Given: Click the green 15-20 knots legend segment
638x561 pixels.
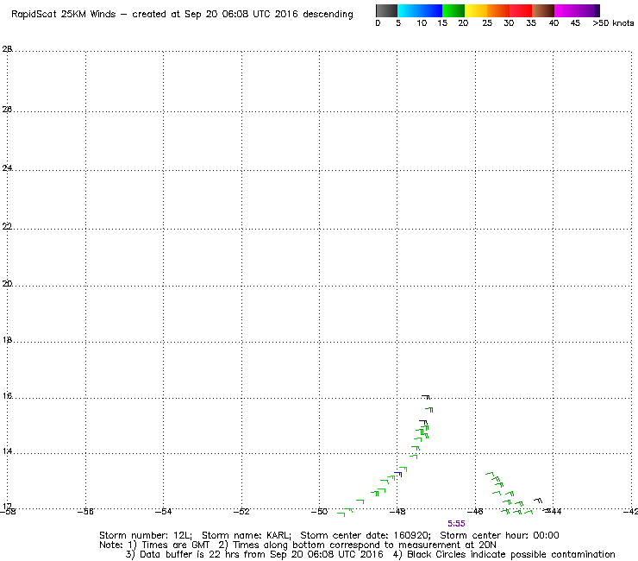Looking at the screenshot, I should click(x=453, y=10).
